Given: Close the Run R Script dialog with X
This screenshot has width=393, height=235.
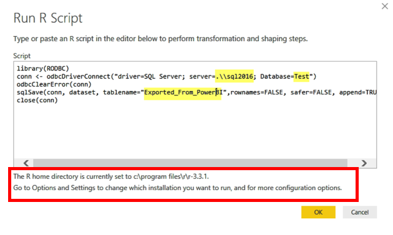Looking at the screenshot, I should (385, 6).
